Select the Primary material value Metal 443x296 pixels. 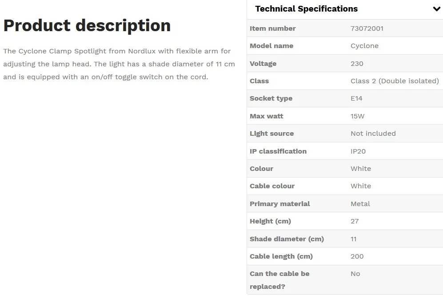pyautogui.click(x=360, y=204)
